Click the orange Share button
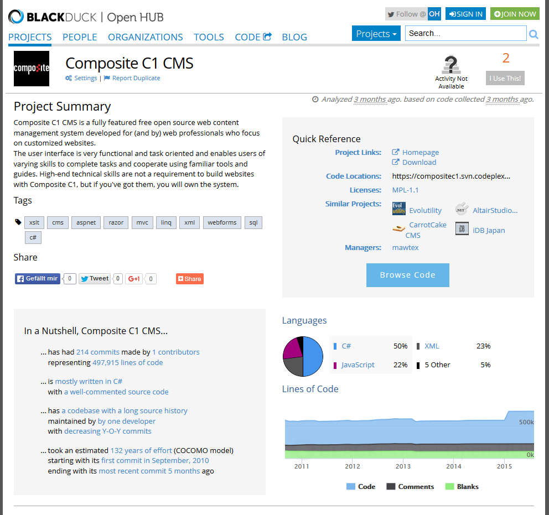The width and height of the screenshot is (549, 515). point(189,279)
